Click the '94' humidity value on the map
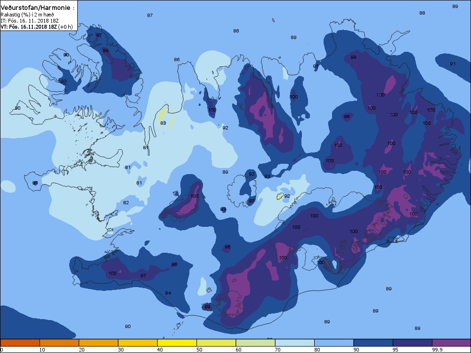 (168, 293)
